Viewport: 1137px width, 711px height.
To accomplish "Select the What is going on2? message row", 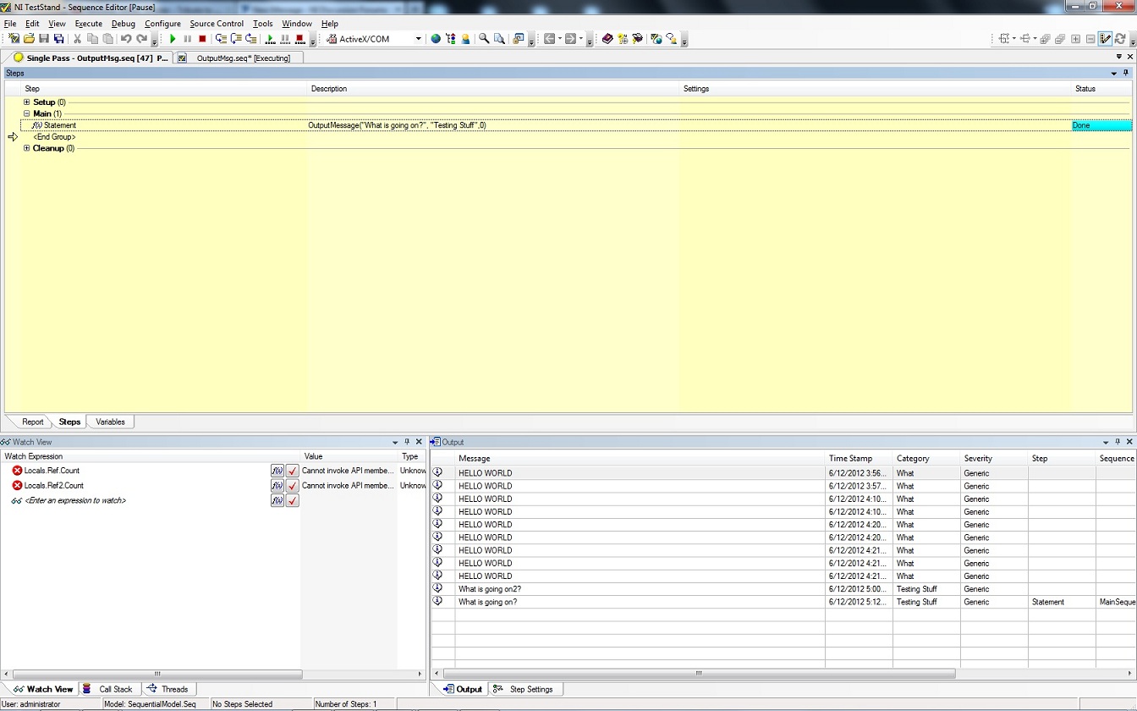I will tap(783, 589).
